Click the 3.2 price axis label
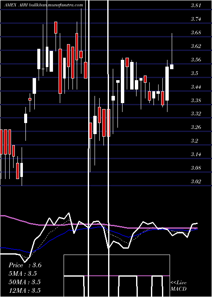 pyautogui.click(x=194, y=141)
